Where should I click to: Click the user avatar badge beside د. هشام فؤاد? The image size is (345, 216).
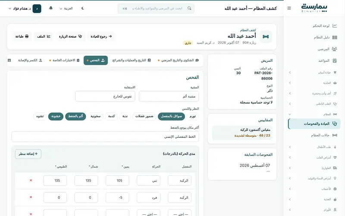coord(37,9)
